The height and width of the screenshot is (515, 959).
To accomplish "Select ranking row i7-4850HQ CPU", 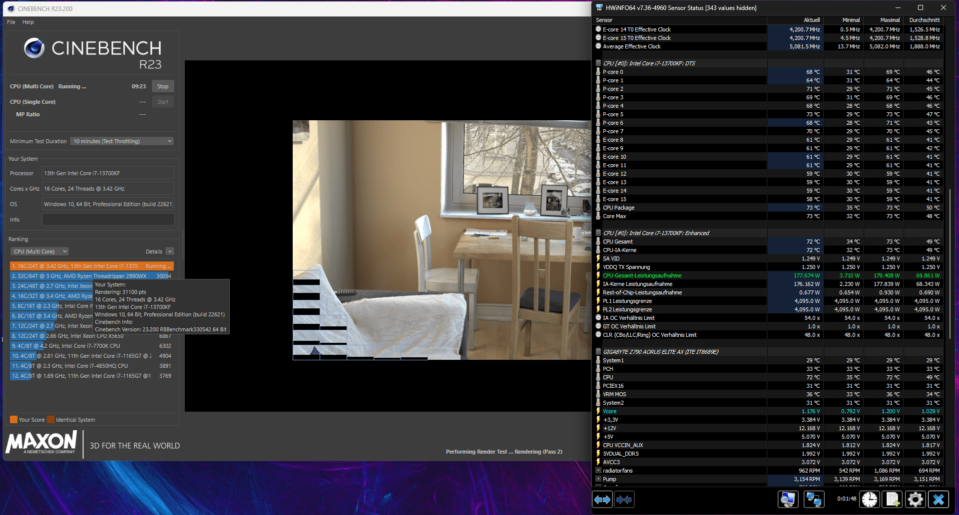I will coord(91,366).
